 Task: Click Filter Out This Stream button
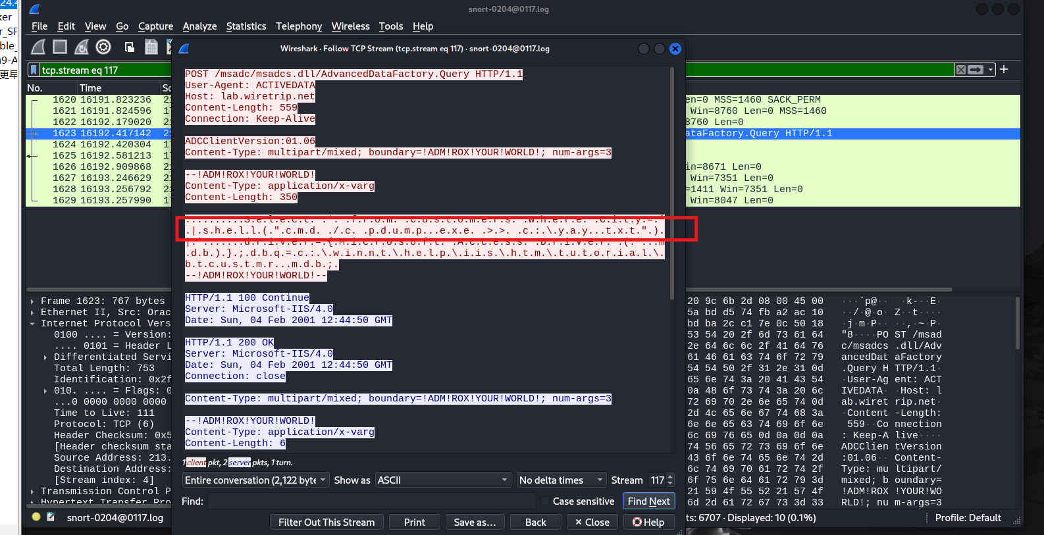326,522
